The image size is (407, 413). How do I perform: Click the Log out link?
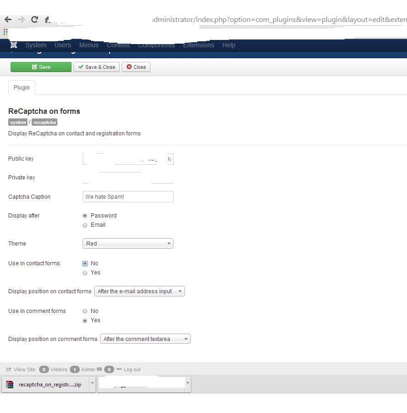coord(132,369)
